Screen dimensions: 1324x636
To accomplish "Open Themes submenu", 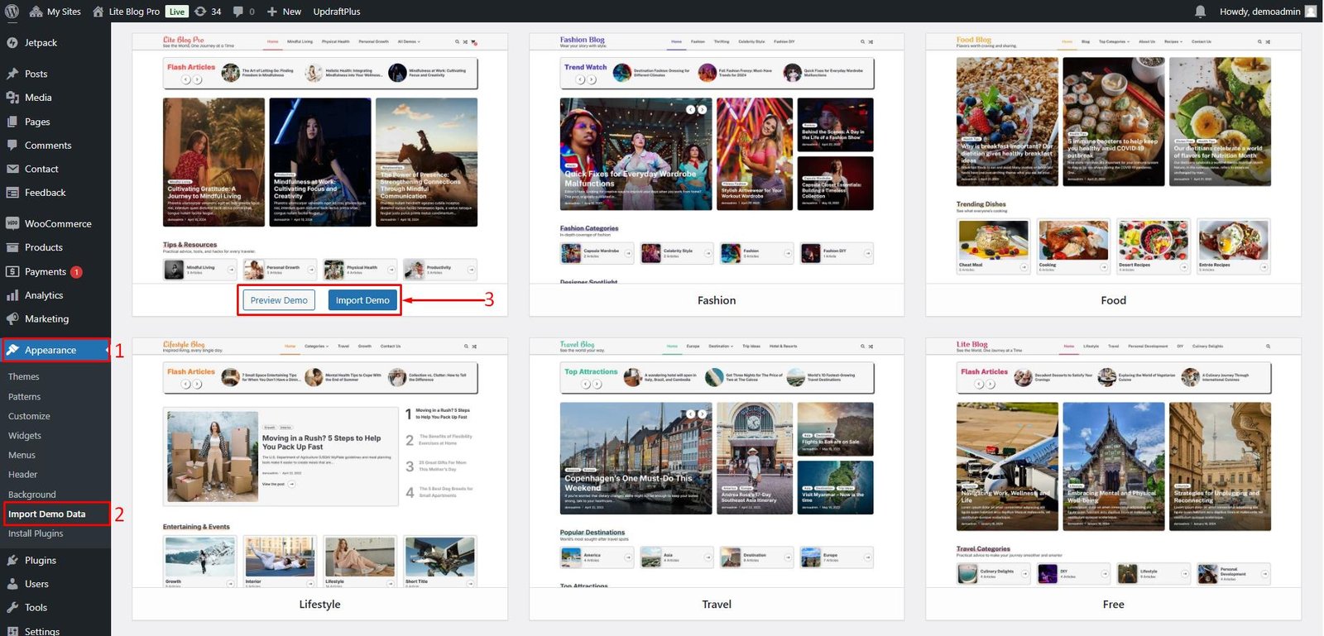I will click(x=24, y=376).
